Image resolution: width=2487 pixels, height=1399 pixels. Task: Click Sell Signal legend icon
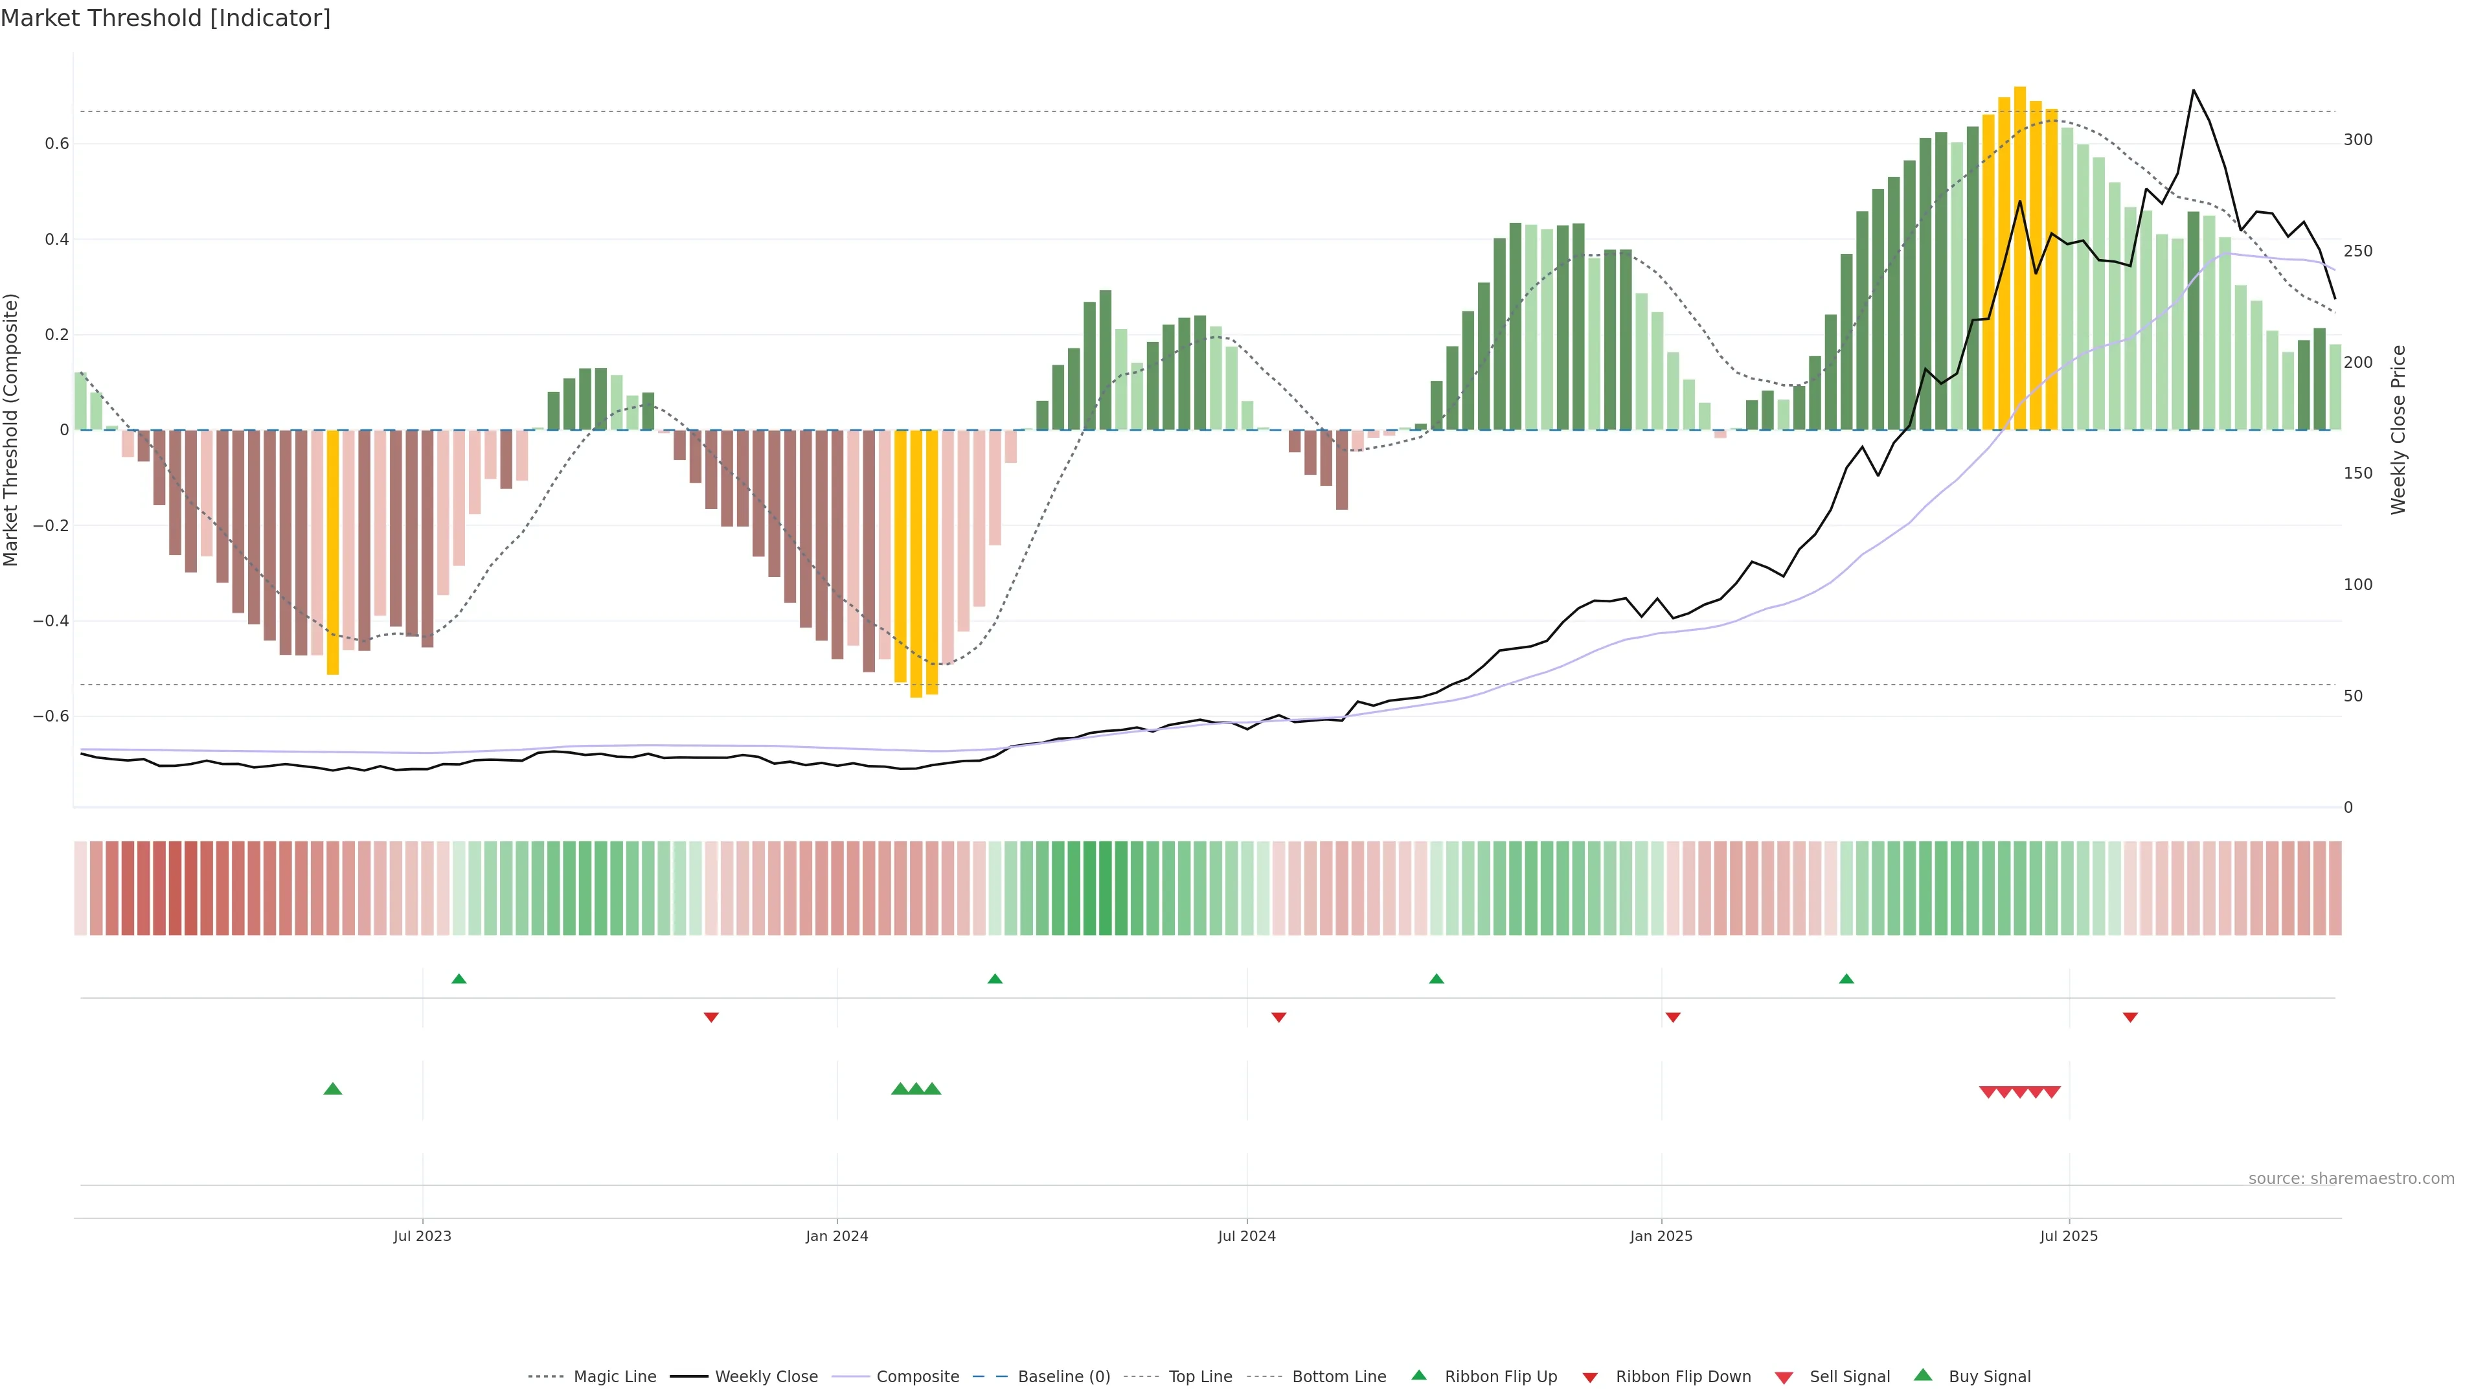click(1783, 1377)
